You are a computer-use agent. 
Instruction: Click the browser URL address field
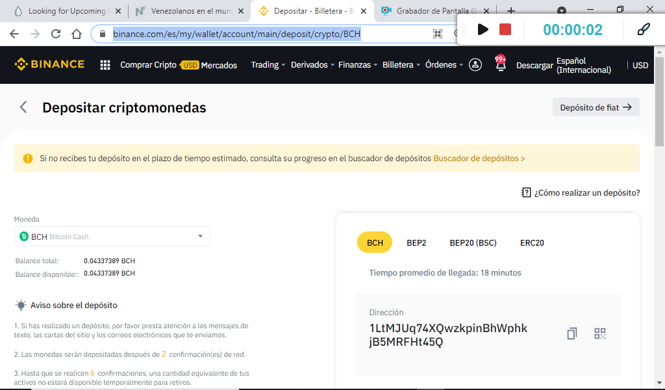click(x=236, y=34)
